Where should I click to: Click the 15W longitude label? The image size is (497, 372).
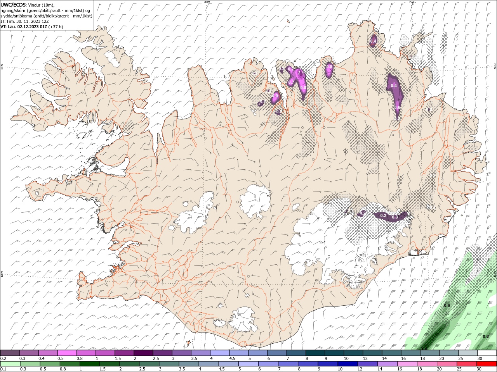click(411, 2)
